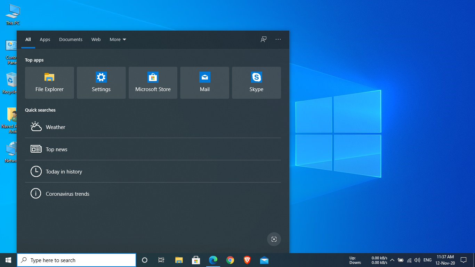Select Today in history quick search
Image resolution: width=475 pixels, height=267 pixels.
(x=153, y=171)
